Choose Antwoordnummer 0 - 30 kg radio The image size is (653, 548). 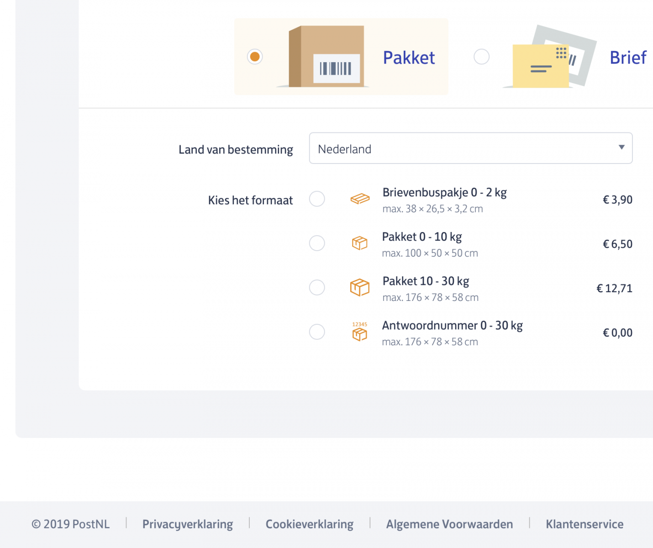[x=317, y=332]
